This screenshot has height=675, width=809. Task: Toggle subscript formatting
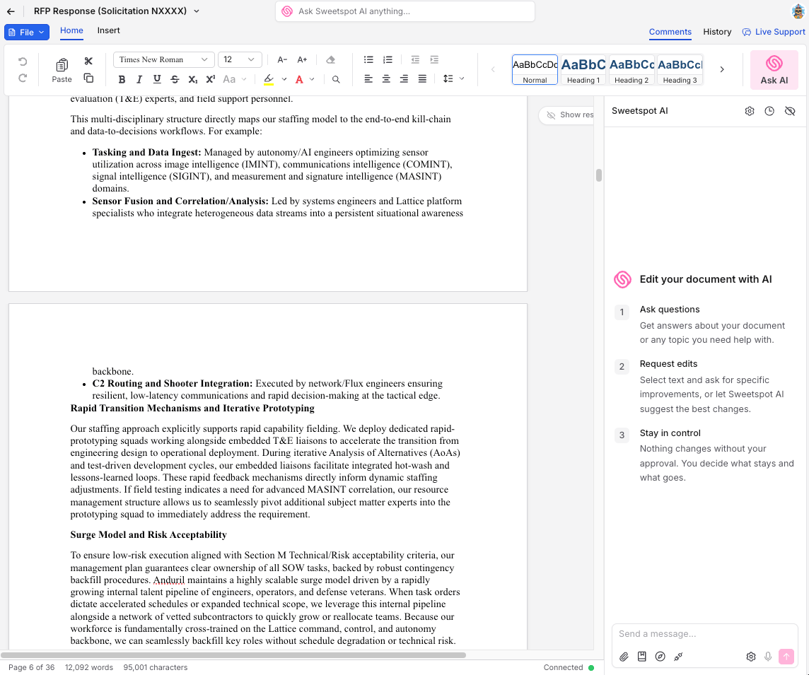[193, 79]
